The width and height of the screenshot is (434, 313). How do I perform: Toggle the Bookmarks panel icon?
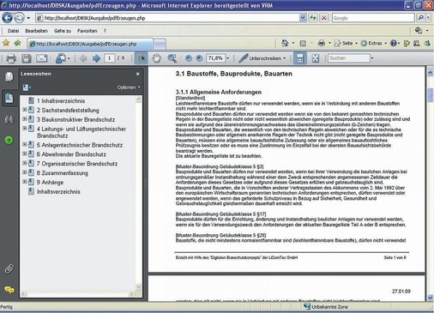click(x=9, y=98)
